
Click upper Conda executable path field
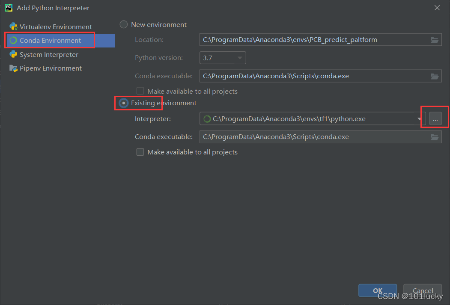point(320,76)
